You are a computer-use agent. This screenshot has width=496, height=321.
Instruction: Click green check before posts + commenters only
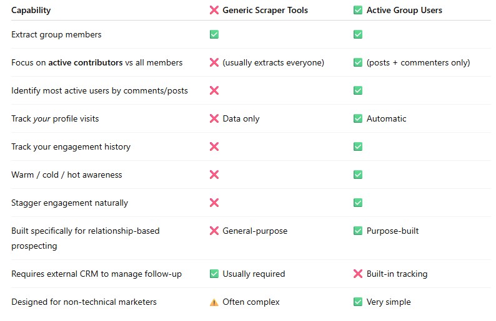coord(358,62)
